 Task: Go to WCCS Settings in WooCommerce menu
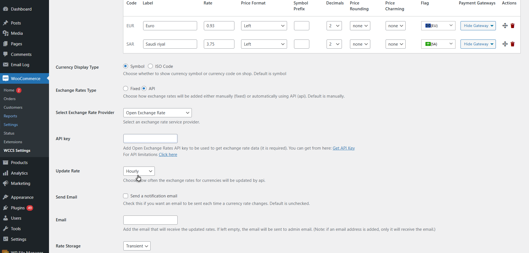tap(17, 150)
